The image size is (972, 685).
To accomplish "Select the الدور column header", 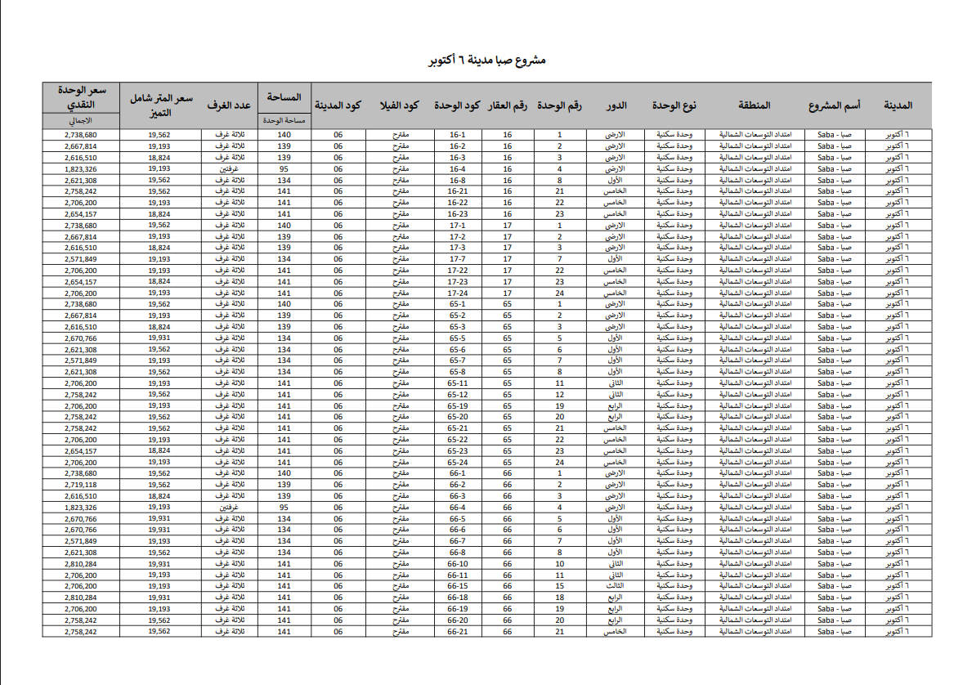I will pyautogui.click(x=616, y=105).
